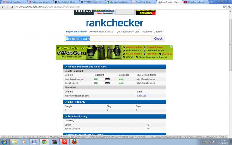The image size is (232, 145).
Task: Click the address bar URL field
Action: (x=118, y=7)
